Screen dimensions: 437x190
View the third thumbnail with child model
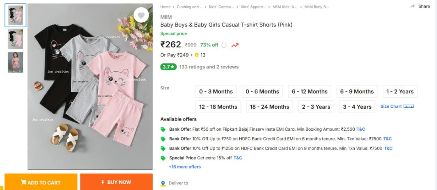click(x=15, y=62)
